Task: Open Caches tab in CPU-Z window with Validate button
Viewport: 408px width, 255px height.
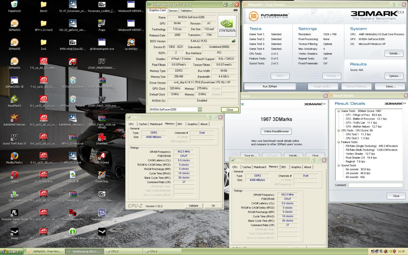Action: click(143, 124)
